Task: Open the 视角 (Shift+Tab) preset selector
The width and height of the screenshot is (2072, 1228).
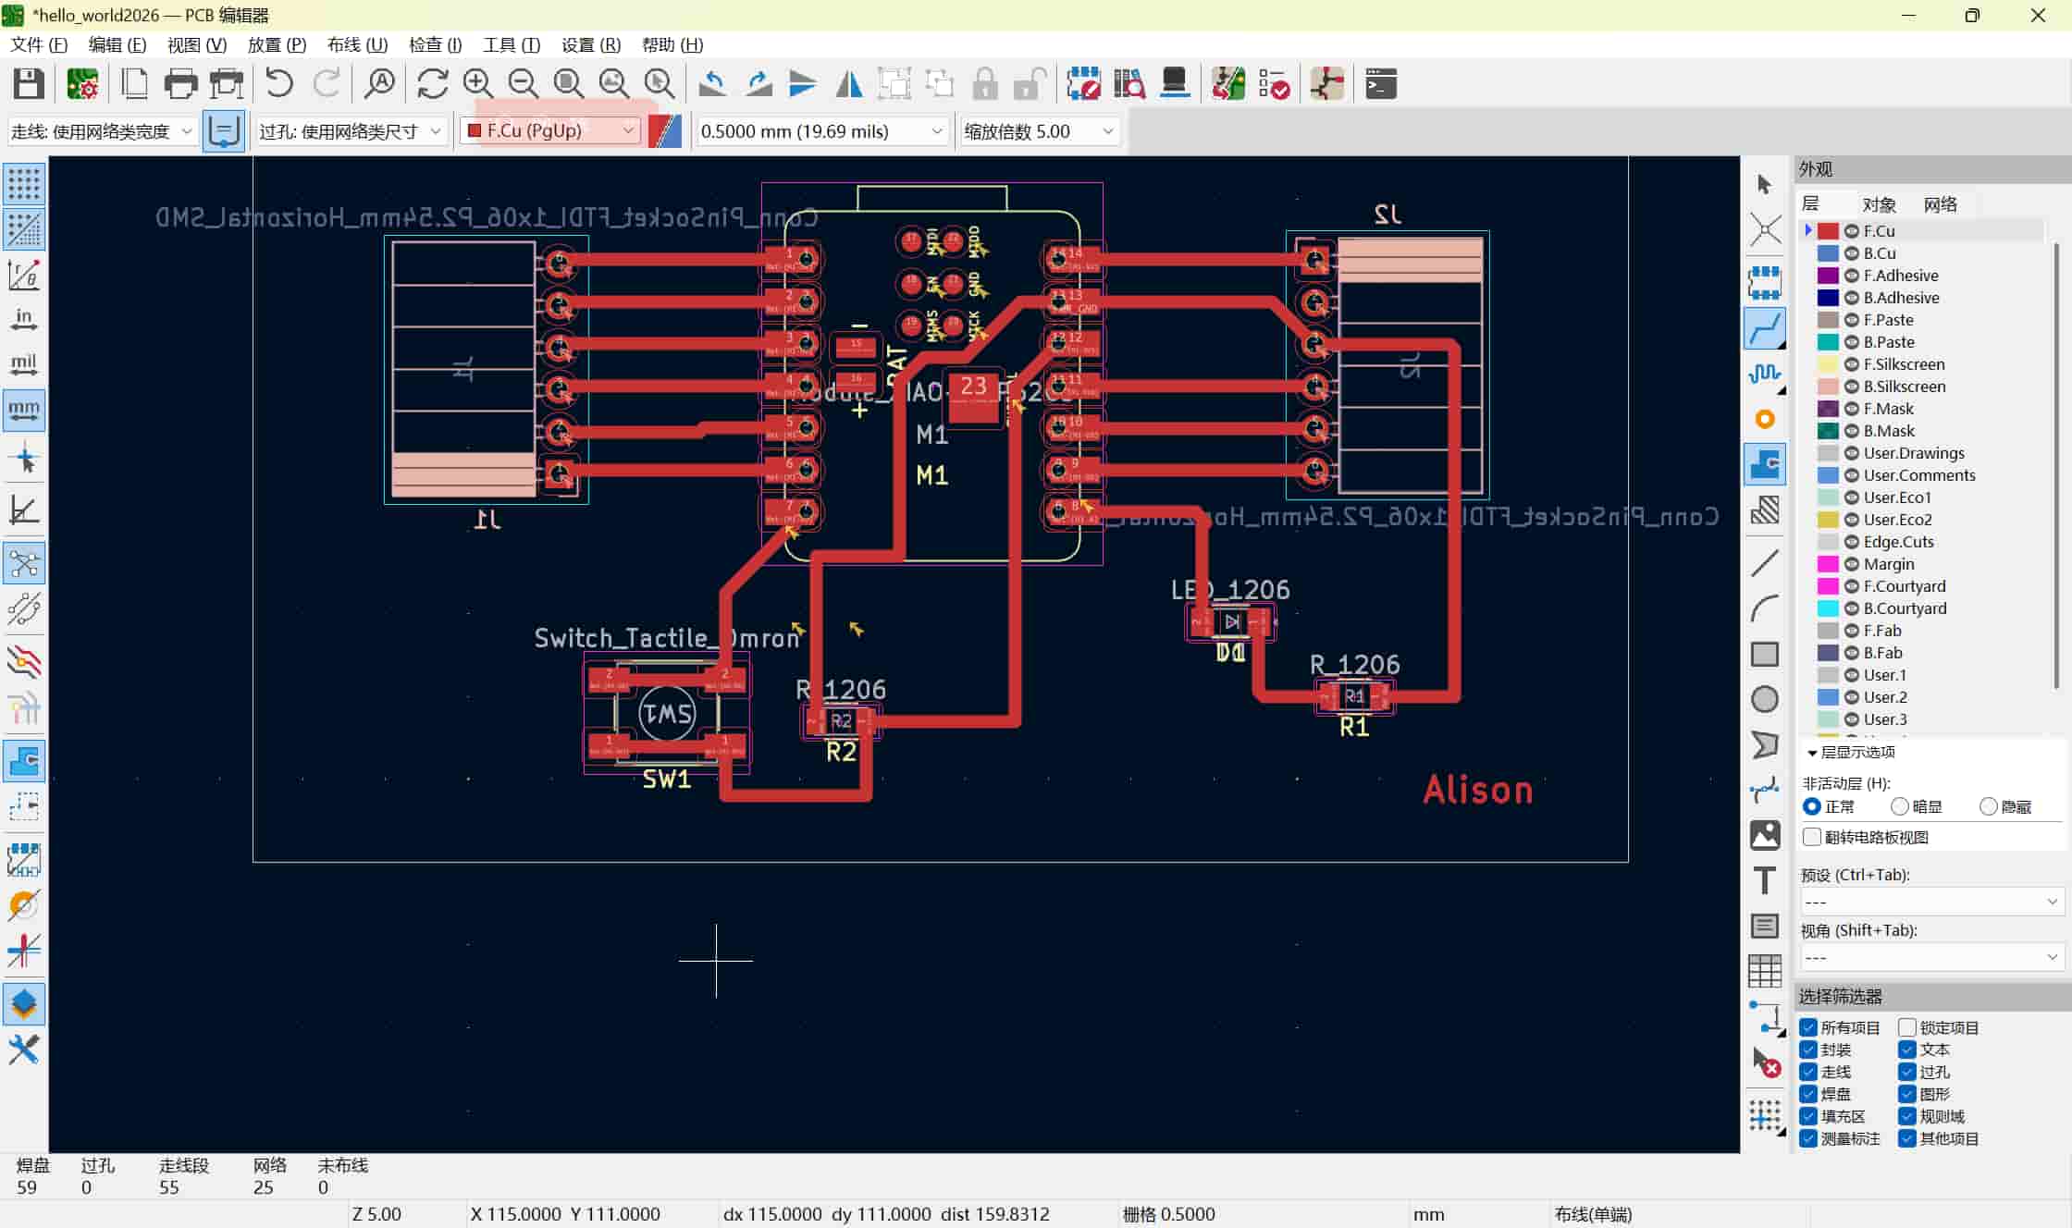Action: (x=1930, y=957)
